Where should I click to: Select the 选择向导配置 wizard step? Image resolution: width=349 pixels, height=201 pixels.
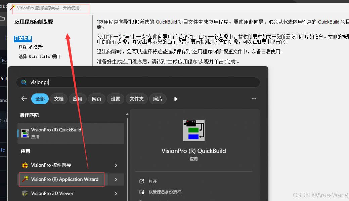[x=31, y=47]
